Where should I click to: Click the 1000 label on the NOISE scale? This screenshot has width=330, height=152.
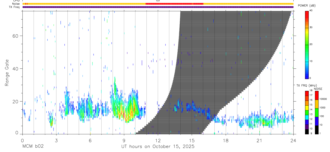[x=323, y=108]
